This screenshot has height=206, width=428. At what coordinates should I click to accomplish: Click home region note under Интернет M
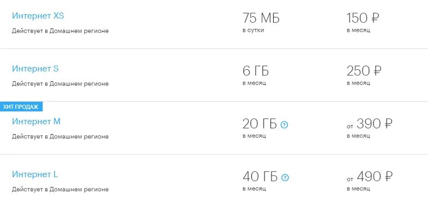pyautogui.click(x=60, y=136)
